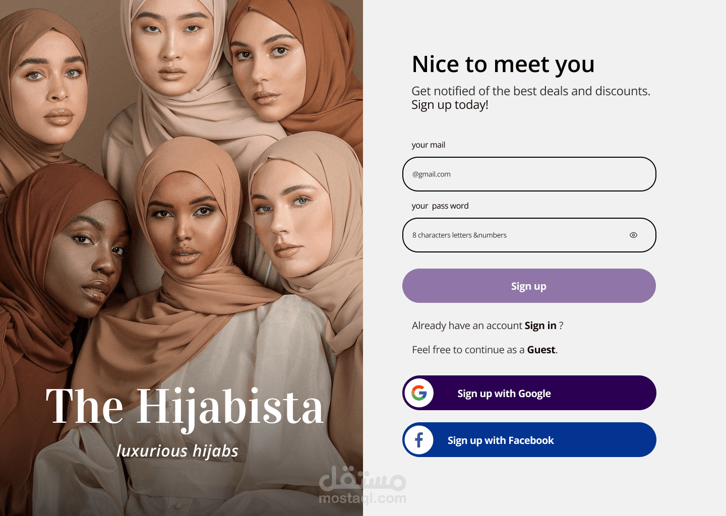Click the Facebook logo icon

pos(419,440)
